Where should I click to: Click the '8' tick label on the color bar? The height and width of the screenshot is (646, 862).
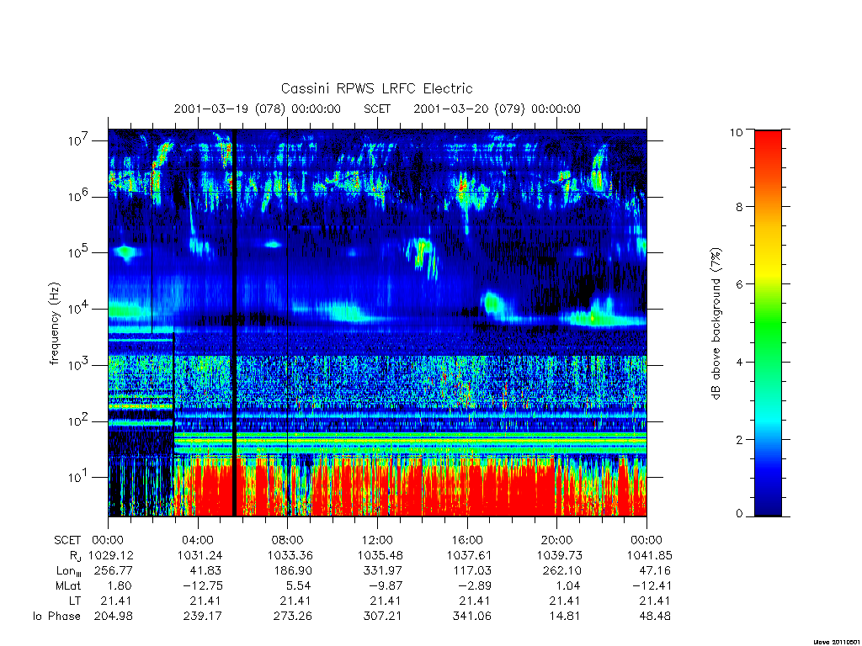point(739,207)
